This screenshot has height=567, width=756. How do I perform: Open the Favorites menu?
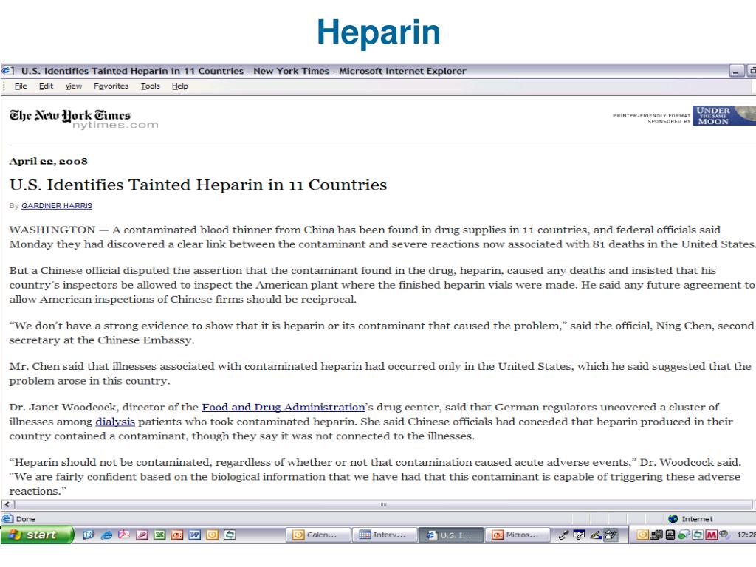tap(111, 86)
